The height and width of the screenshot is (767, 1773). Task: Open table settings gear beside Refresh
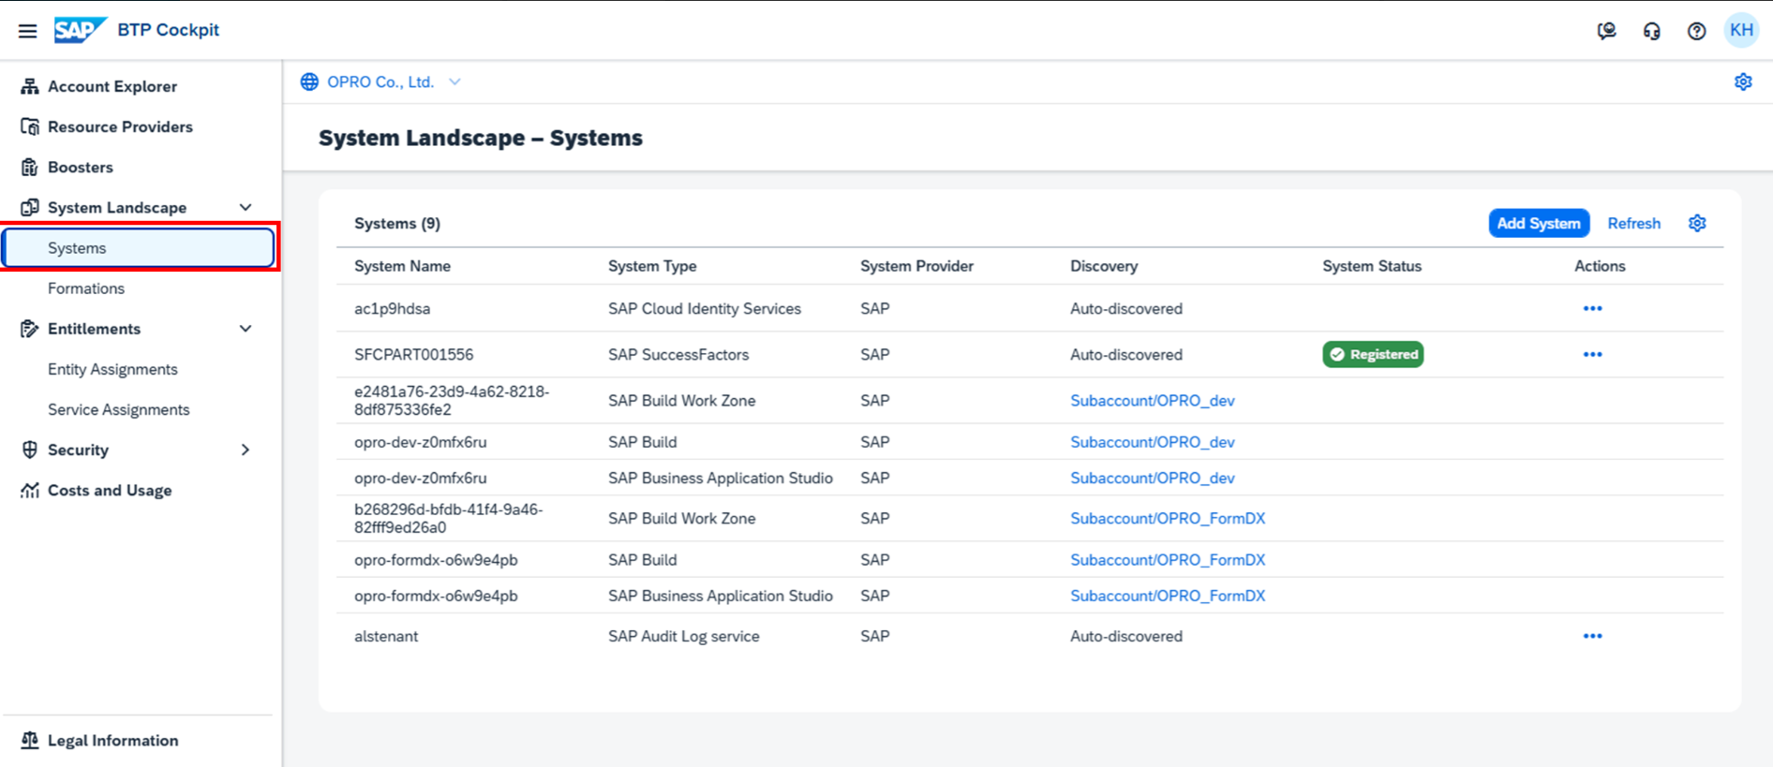pos(1697,223)
